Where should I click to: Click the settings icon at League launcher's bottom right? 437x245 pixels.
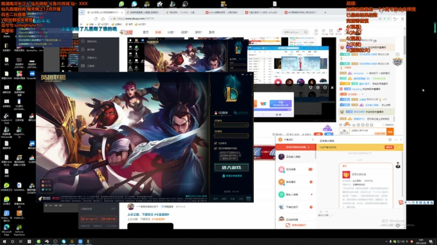pyautogui.click(x=249, y=198)
